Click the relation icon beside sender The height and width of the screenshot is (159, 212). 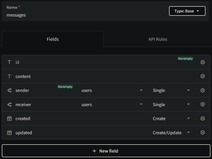10,90
